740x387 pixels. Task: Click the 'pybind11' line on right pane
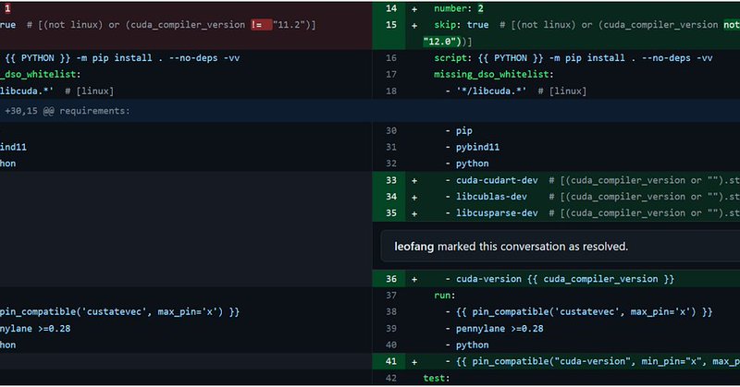[x=477, y=147]
